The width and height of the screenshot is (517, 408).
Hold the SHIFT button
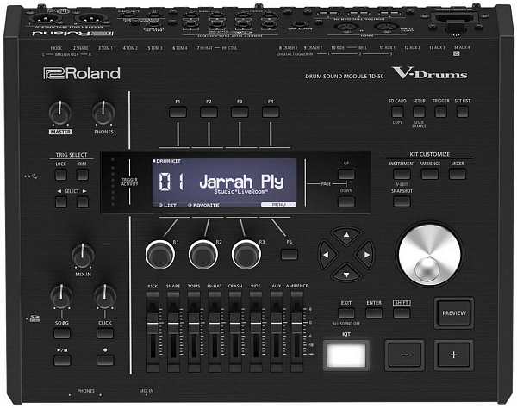(x=402, y=312)
